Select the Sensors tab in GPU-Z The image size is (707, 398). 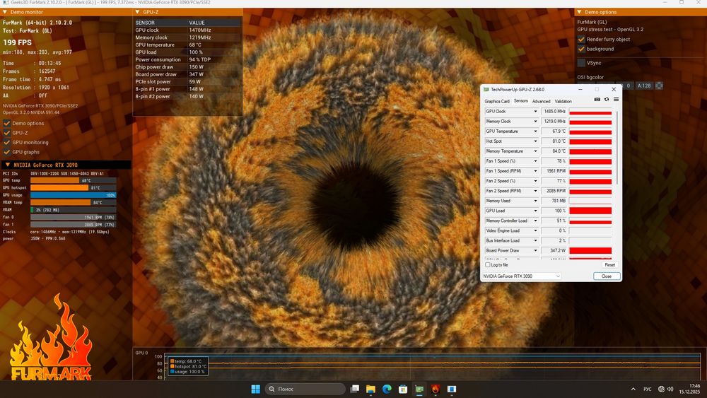pyautogui.click(x=521, y=101)
